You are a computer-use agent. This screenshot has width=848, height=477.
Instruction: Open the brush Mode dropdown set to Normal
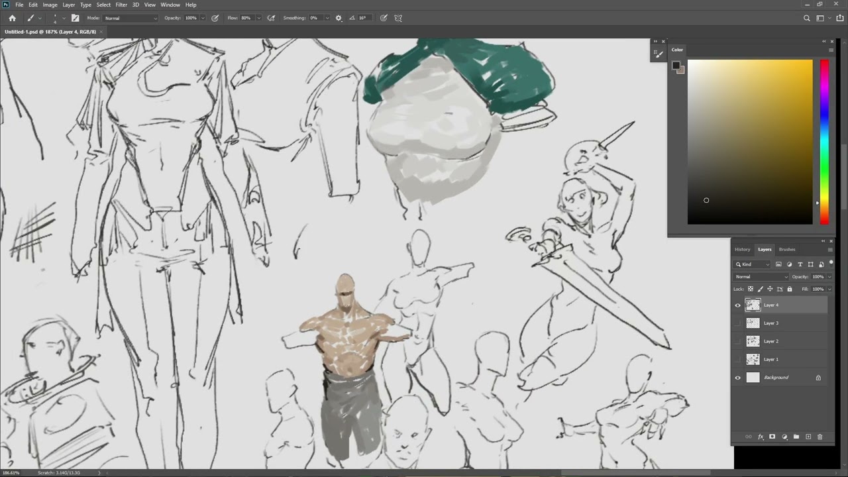pyautogui.click(x=131, y=18)
